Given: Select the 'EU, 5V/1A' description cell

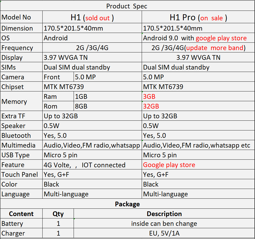Looking at the screenshot, I should coord(164,233).
